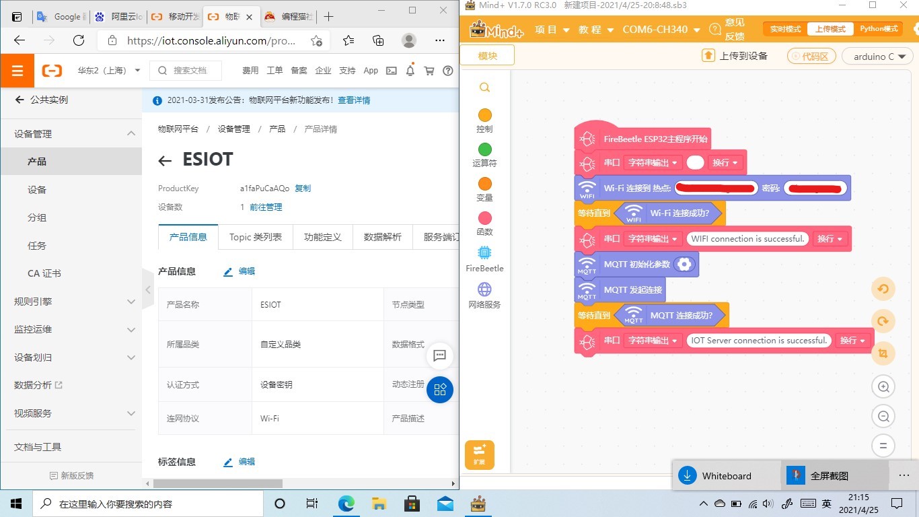Click the 代码区 button in Mind+
The width and height of the screenshot is (919, 517).
(x=813, y=57)
